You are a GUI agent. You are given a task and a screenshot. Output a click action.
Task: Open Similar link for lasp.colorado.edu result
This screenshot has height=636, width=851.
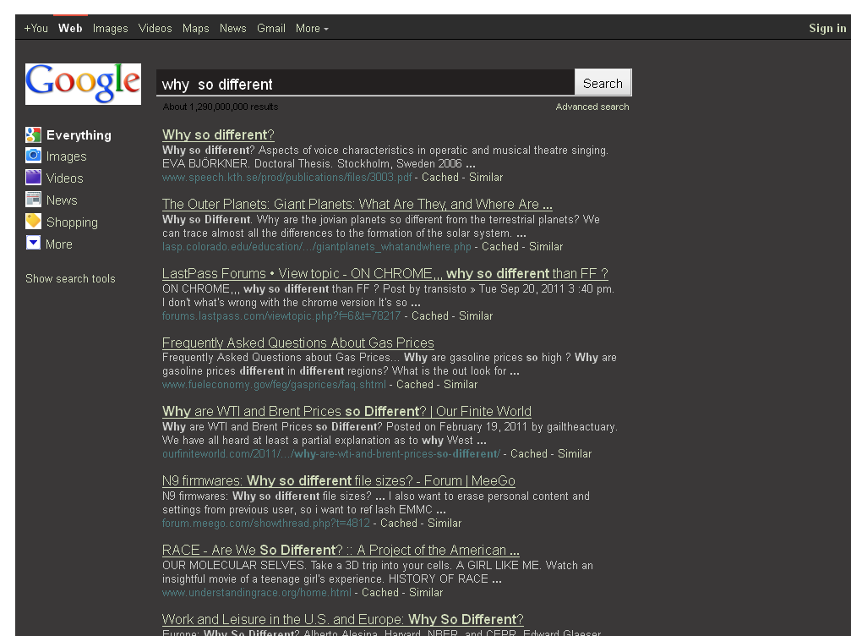[x=546, y=247]
